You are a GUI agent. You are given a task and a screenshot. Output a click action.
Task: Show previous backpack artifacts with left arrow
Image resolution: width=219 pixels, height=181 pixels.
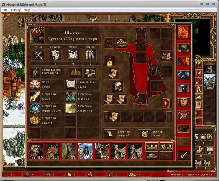click(x=106, y=117)
